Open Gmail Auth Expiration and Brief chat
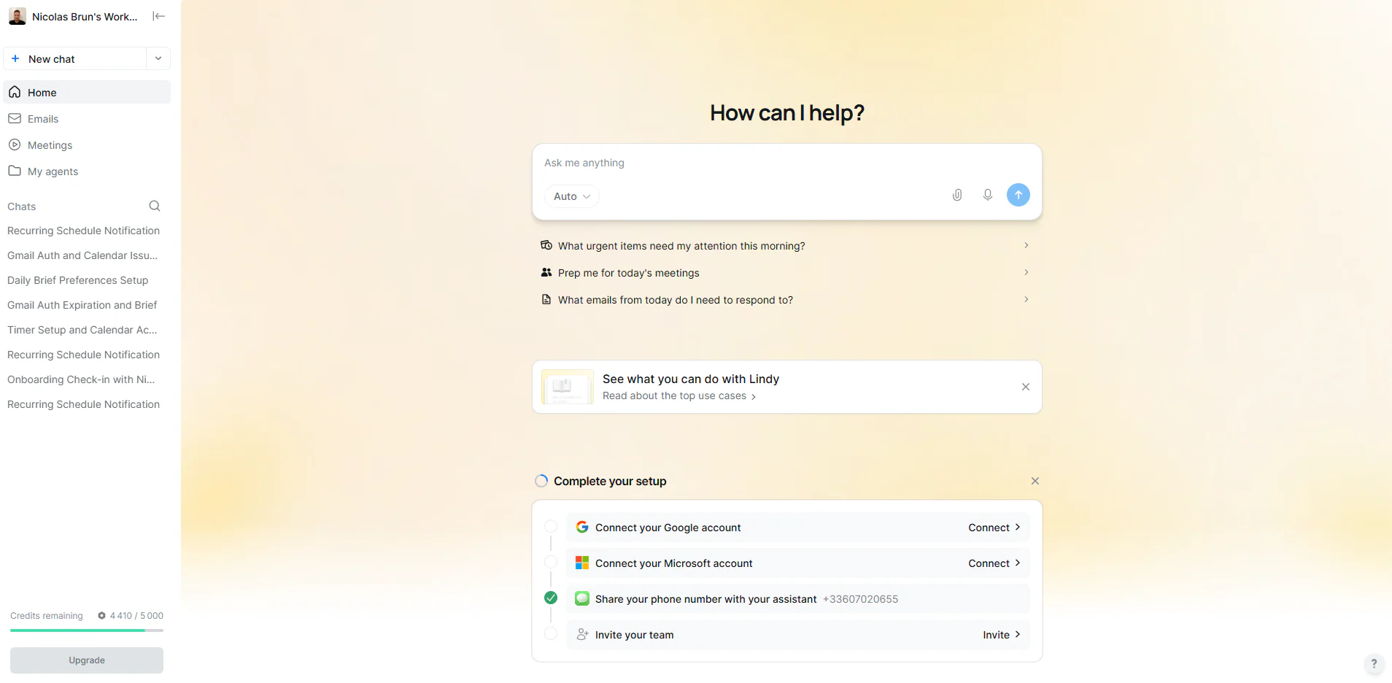The image size is (1392, 683). (84, 305)
